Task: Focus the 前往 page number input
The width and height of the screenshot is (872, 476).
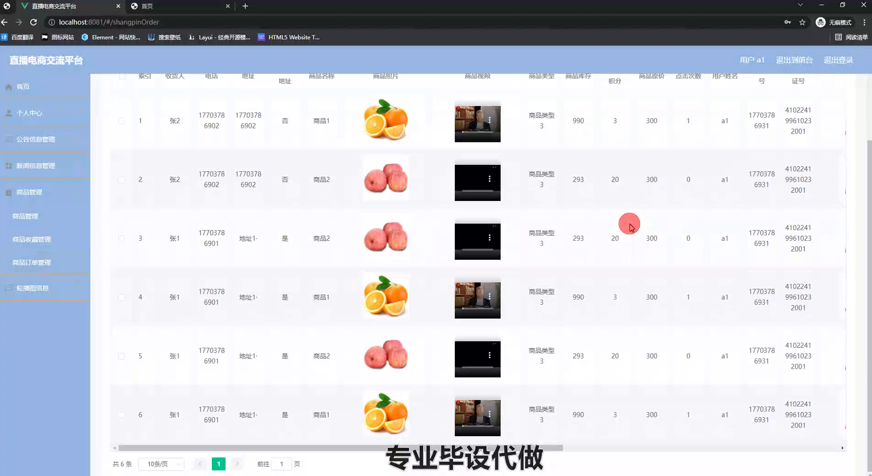Action: (282, 464)
